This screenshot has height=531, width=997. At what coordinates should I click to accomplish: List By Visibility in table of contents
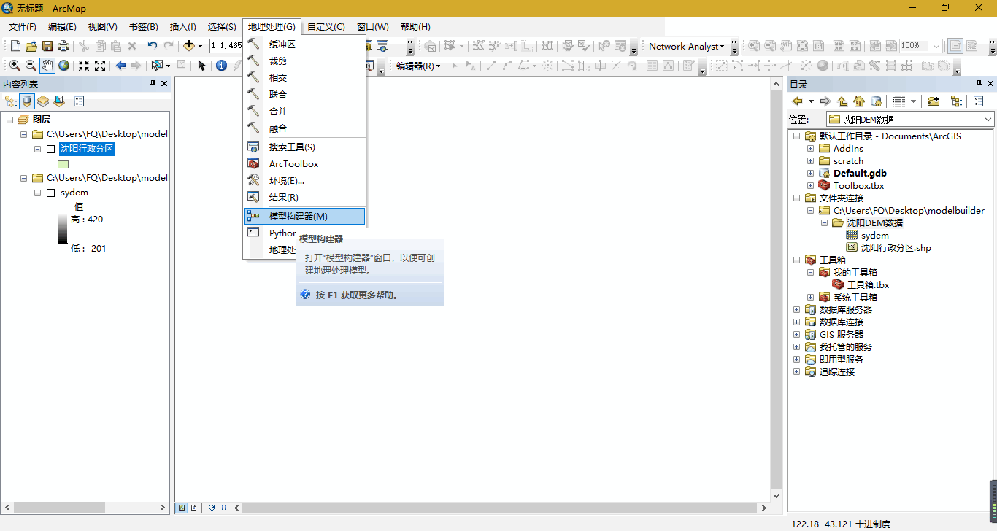pyautogui.click(x=43, y=101)
